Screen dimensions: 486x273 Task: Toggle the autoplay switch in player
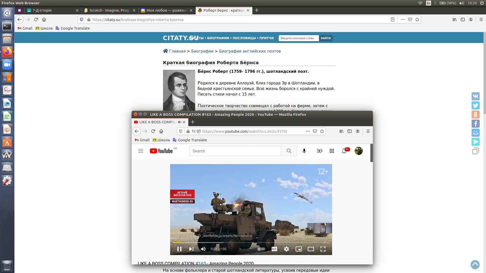[261, 249]
